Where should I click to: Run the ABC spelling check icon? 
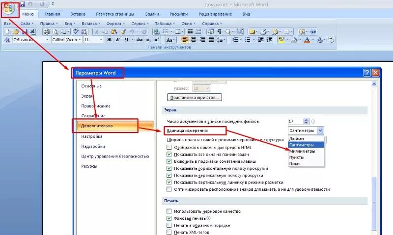[76, 32]
